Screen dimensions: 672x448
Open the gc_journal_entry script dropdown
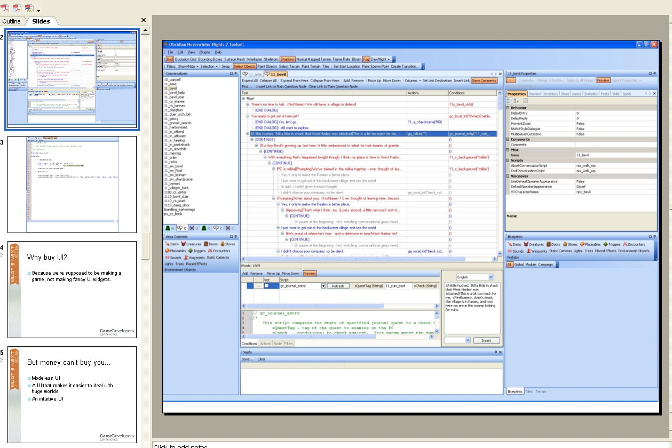pos(323,286)
